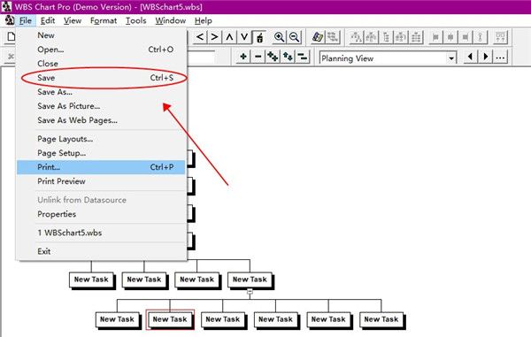
Task: Click the last greyed icon on the top toolbar
Action: click(501, 37)
